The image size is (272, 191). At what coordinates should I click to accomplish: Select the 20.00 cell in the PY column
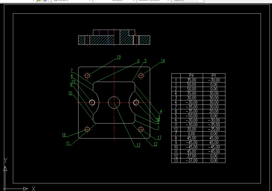click(x=214, y=111)
